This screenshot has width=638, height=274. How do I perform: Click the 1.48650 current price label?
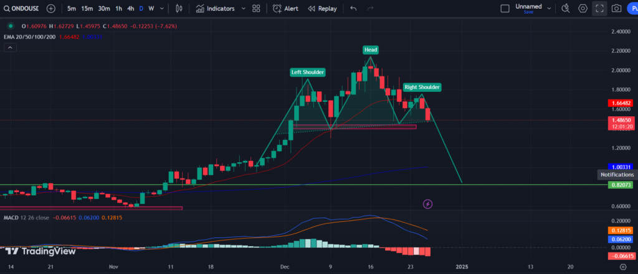tap(620, 120)
